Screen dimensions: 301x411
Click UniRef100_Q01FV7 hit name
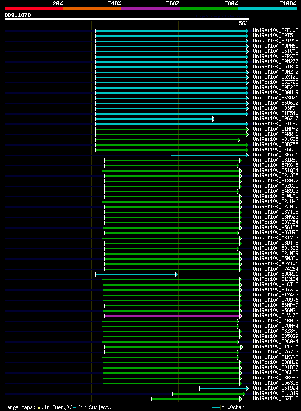coord(276,123)
